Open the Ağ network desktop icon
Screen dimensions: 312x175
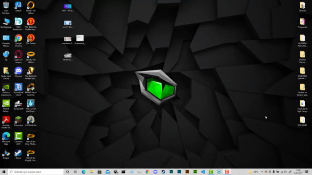tap(6, 56)
